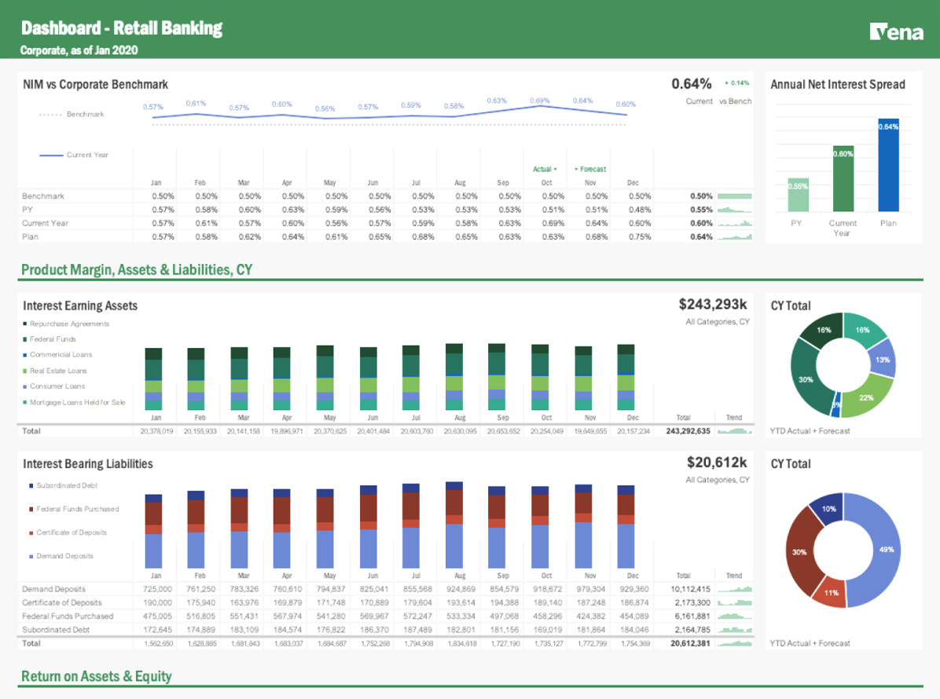The height and width of the screenshot is (699, 940).
Task: Click the Vena logo in the header
Action: (899, 32)
